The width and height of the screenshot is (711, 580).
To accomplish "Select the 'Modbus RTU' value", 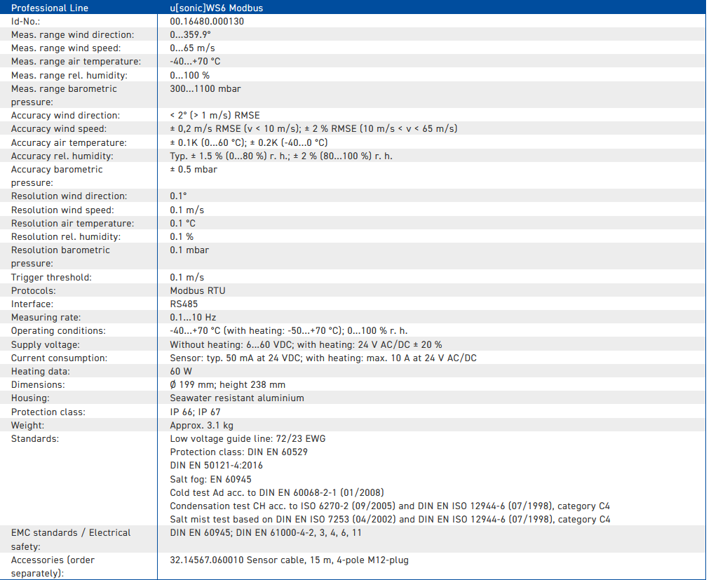I will pos(198,290).
